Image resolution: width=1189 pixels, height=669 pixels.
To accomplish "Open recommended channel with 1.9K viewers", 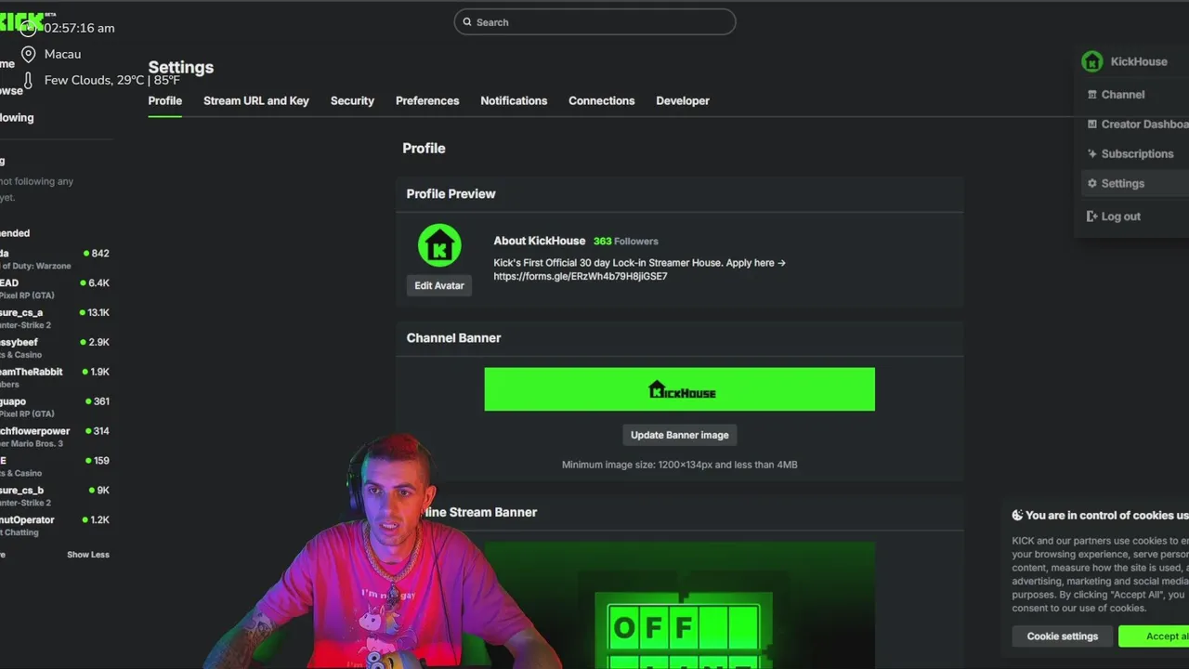I will coord(55,378).
